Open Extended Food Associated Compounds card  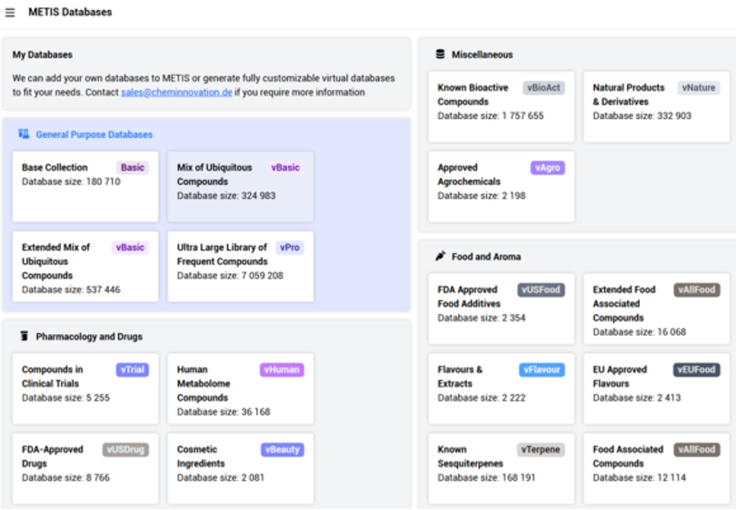click(x=657, y=309)
